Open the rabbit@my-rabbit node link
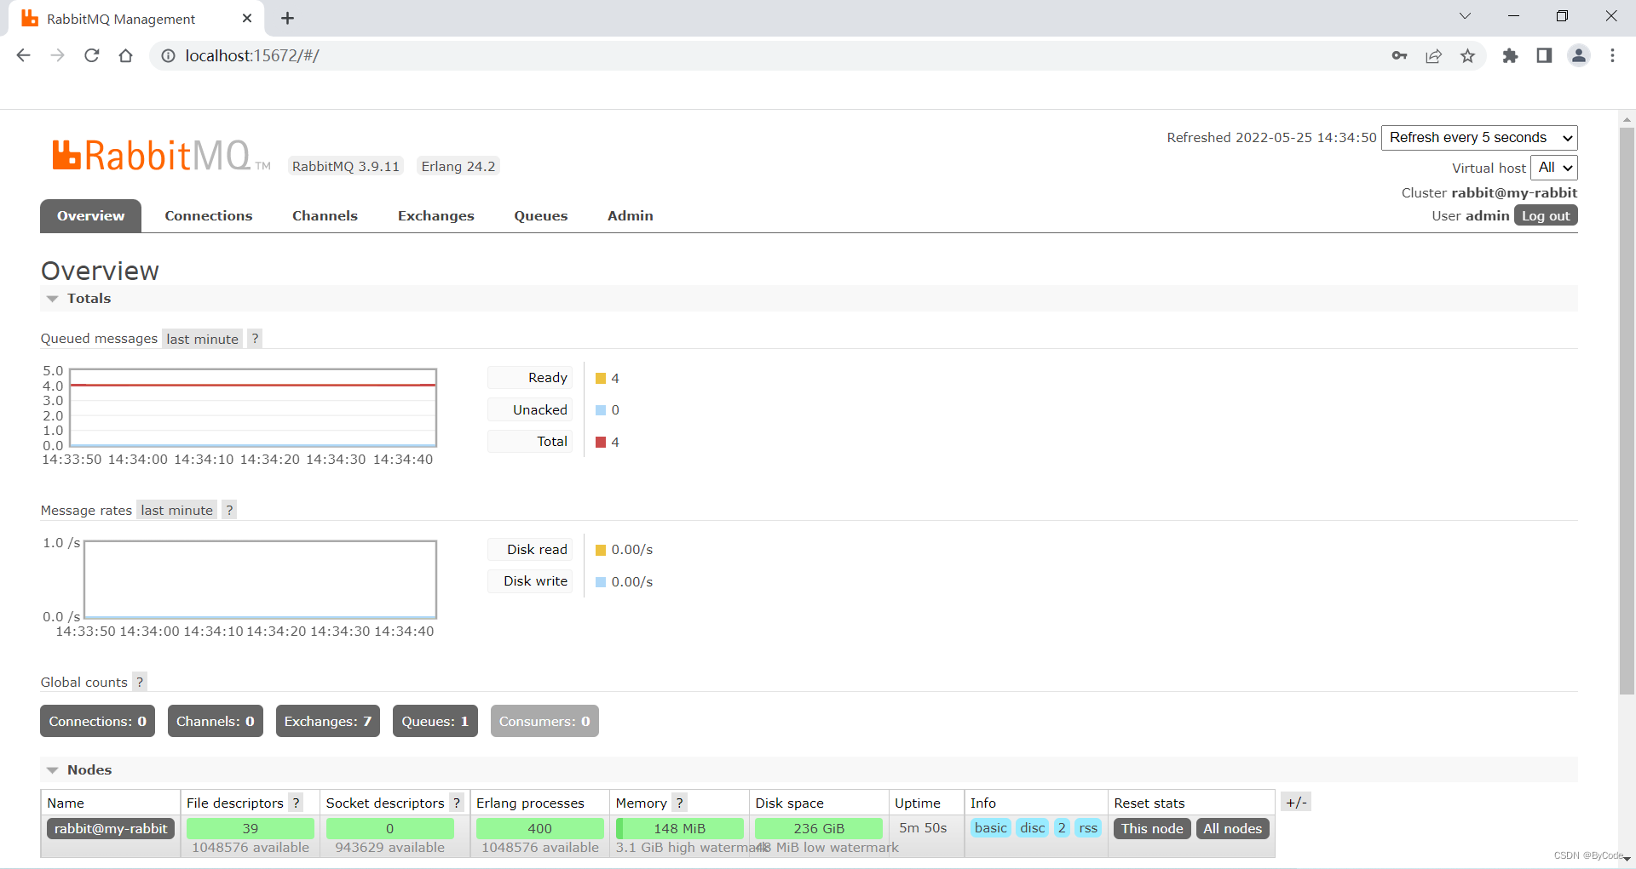 tap(111, 829)
